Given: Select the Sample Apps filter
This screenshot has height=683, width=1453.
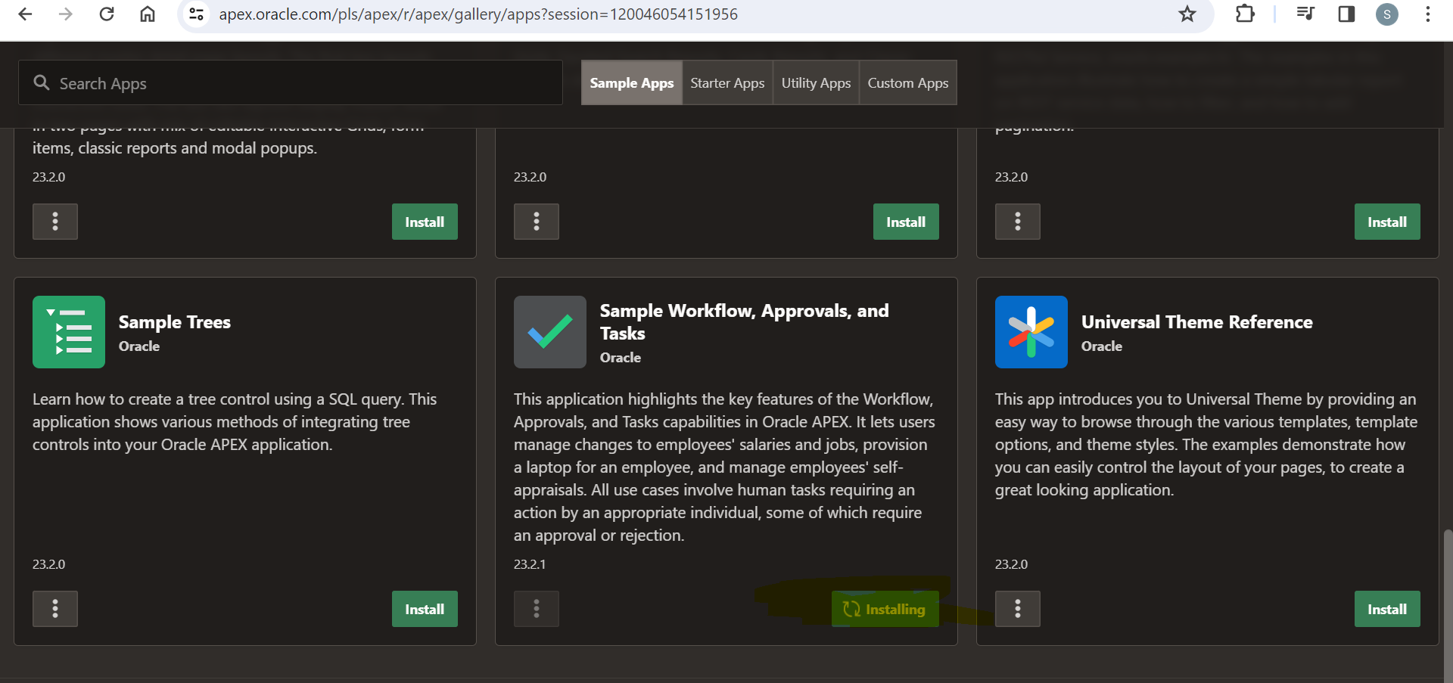Looking at the screenshot, I should 631,82.
